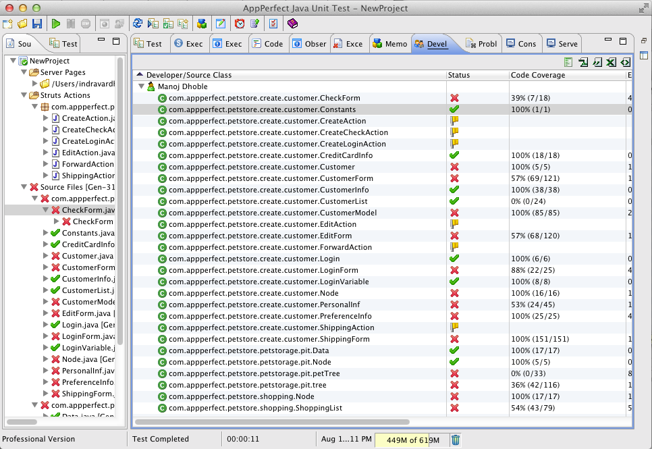This screenshot has height=449, width=652.
Task: Click the colored blocks toolbar icon
Action: click(x=202, y=24)
